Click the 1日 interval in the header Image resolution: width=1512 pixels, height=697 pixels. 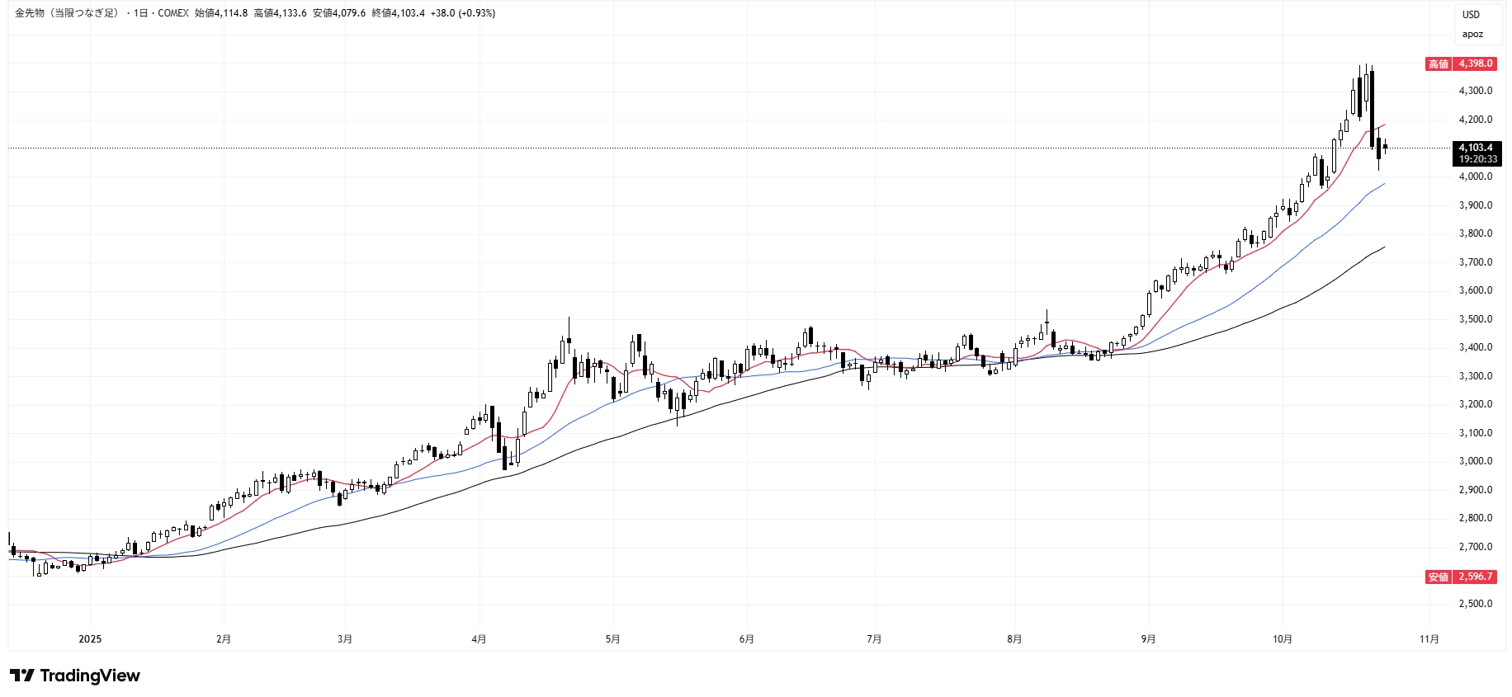tap(140, 13)
